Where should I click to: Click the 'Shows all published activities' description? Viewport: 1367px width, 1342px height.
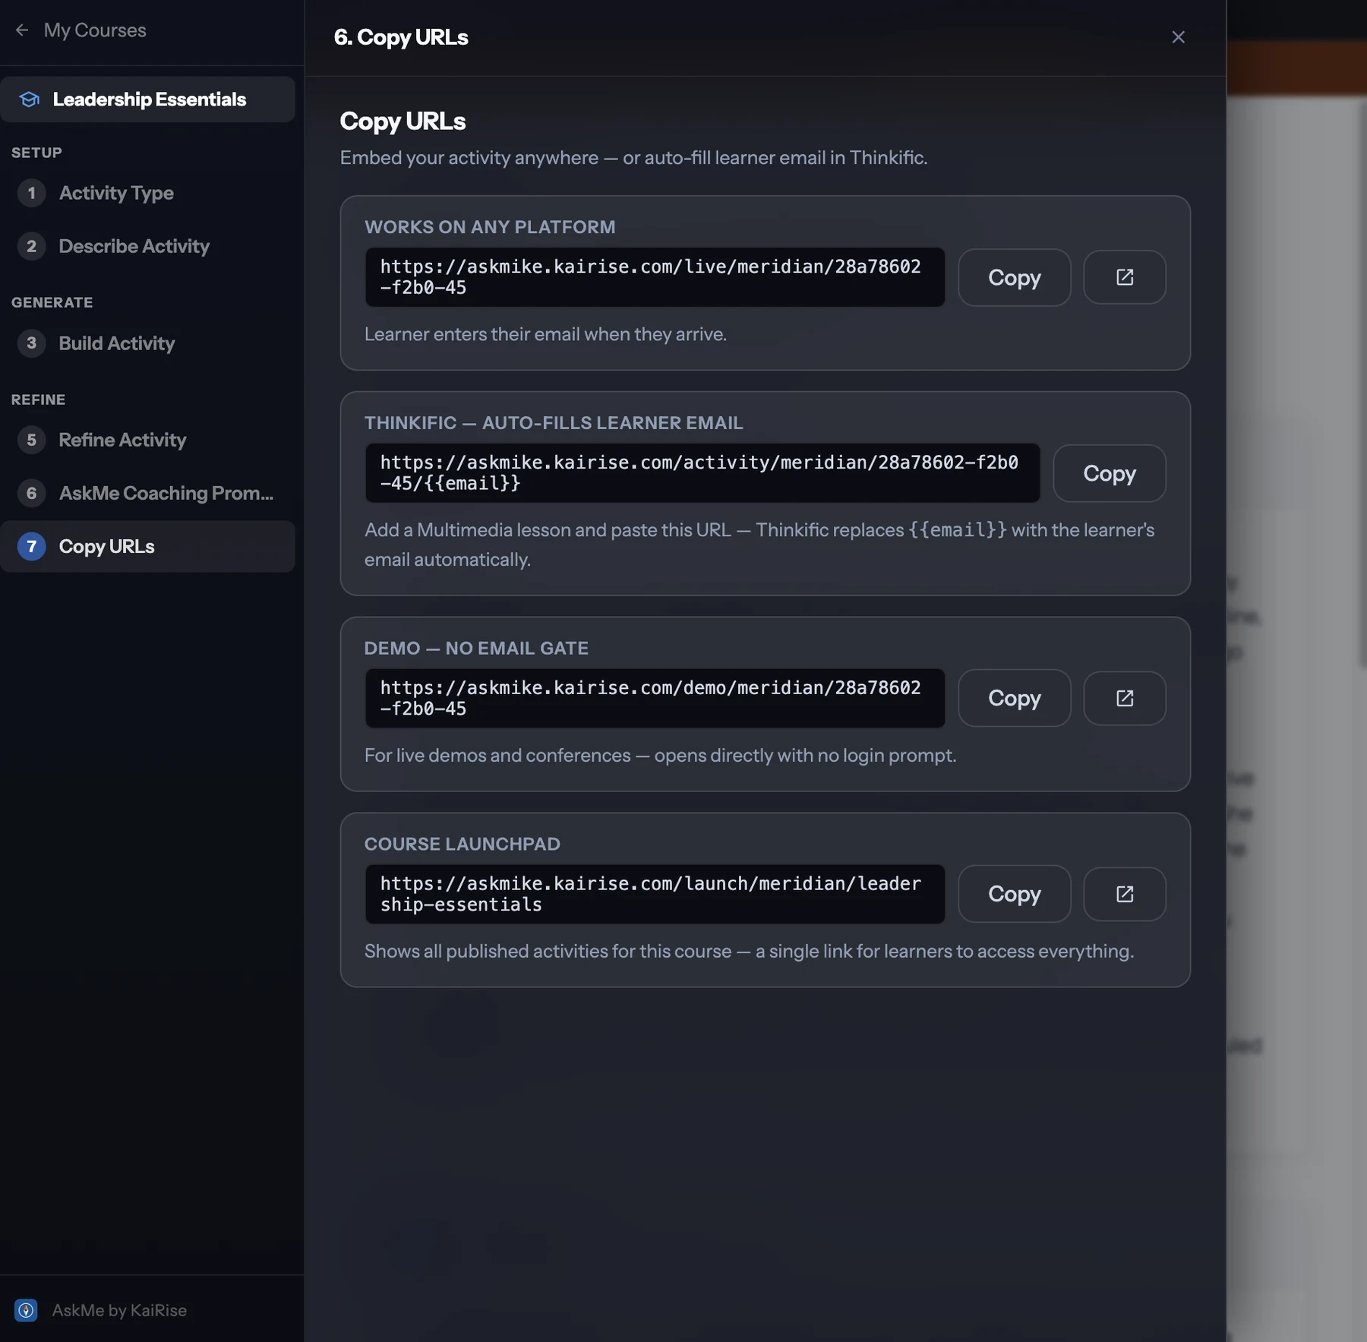(749, 952)
